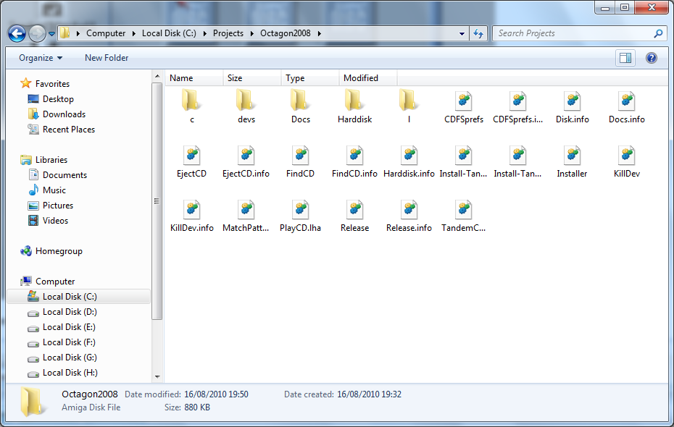Viewport: 674px width, 427px height.
Task: Expand the address bar history dropdown
Action: (x=462, y=33)
